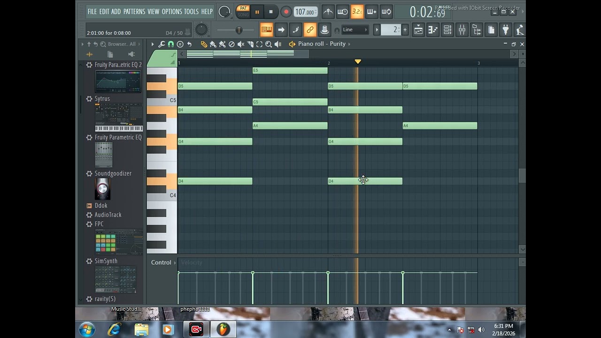The width and height of the screenshot is (601, 338).
Task: Select the Playback speaker tool
Action: tap(278, 44)
